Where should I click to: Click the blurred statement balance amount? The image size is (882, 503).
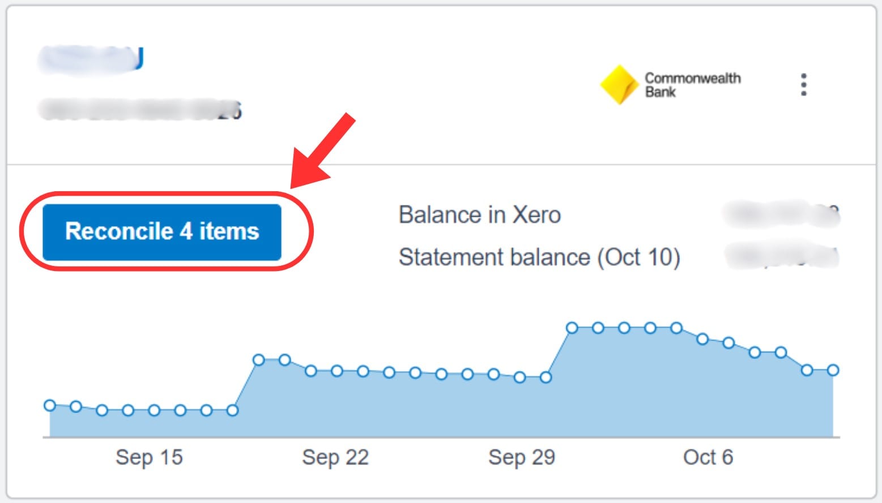(782, 256)
